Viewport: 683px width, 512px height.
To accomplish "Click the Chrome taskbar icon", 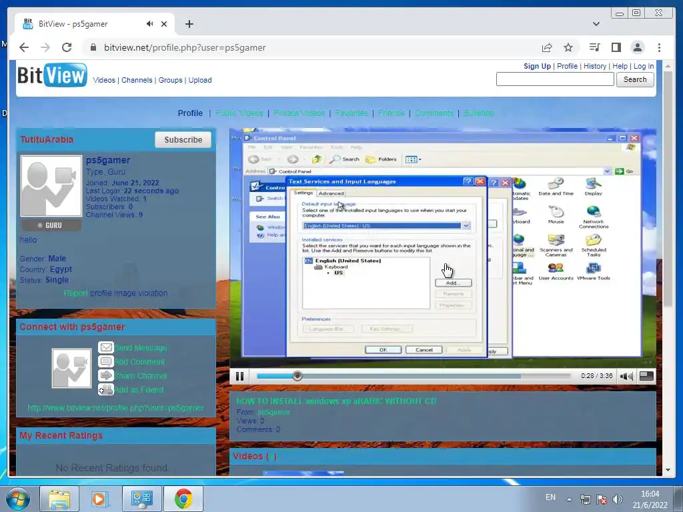I will pos(183,499).
